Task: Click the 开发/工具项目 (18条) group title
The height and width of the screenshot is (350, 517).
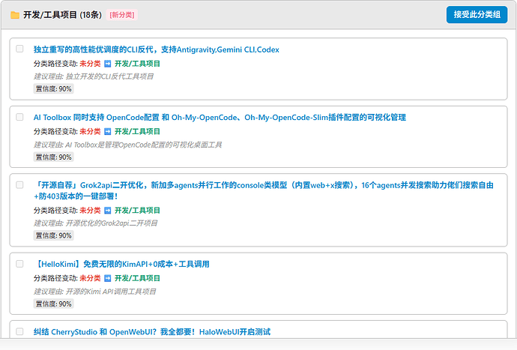Action: (62, 15)
